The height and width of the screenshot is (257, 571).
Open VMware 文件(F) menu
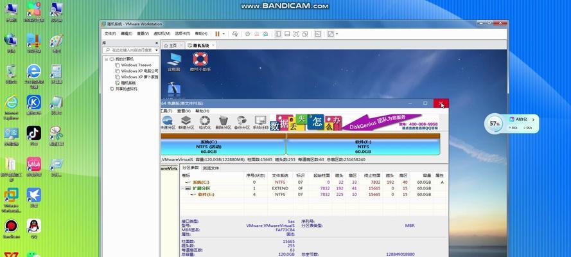pyautogui.click(x=110, y=33)
